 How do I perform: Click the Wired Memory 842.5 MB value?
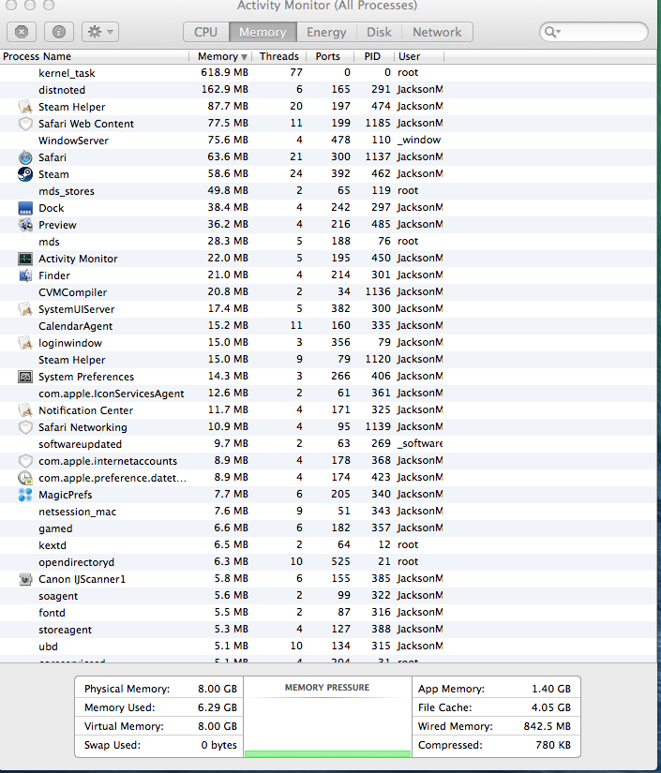[x=547, y=726]
